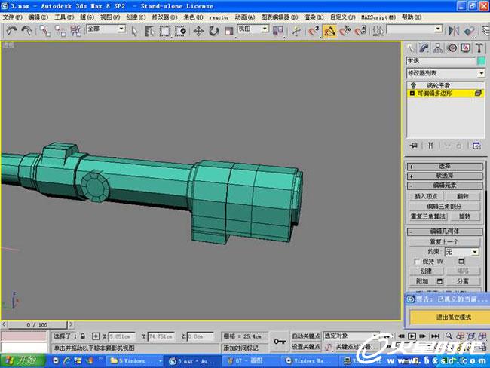Viewport: 490px width, 368px height.
Task: Open the MAXScript menu
Action: 378,17
